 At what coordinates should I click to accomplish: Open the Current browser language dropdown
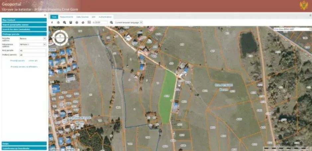[129, 23]
